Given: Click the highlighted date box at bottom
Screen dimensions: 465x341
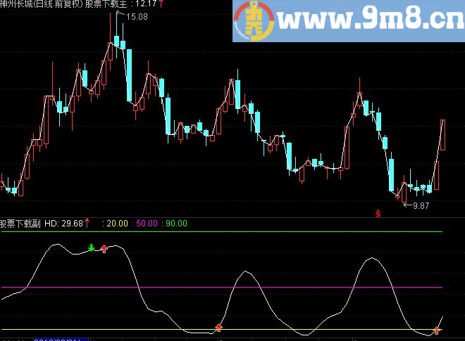Looking at the screenshot, I should (x=61, y=339).
